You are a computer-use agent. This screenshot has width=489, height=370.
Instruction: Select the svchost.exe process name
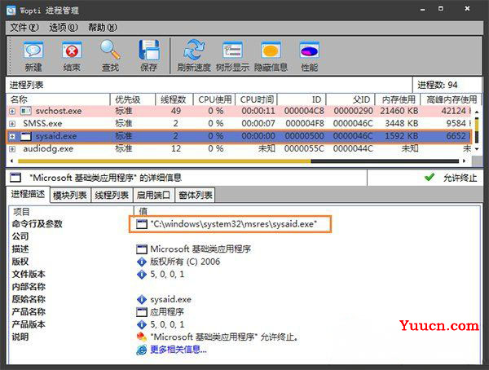(59, 111)
